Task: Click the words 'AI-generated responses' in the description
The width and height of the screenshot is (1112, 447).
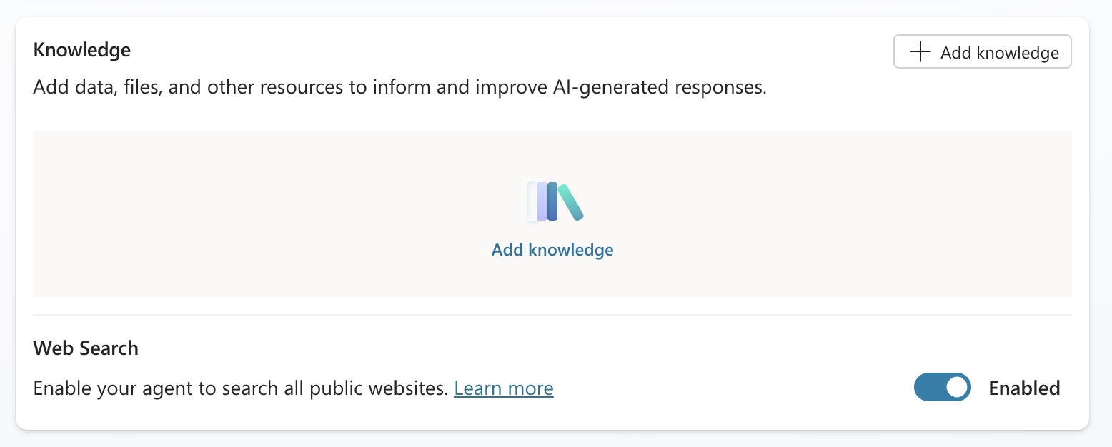Action: [660, 89]
